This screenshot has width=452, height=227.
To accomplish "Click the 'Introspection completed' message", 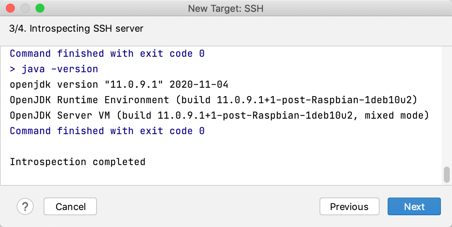I will click(x=78, y=162).
